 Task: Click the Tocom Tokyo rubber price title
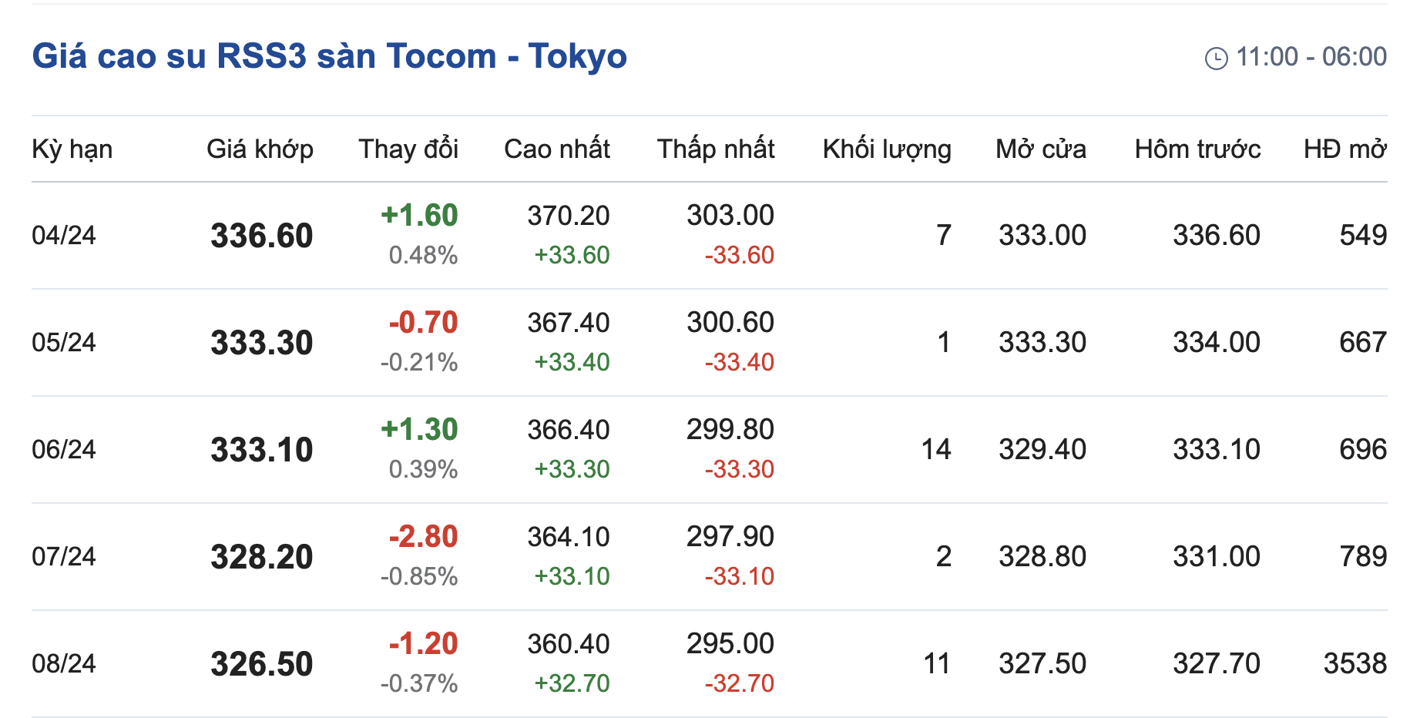point(330,56)
